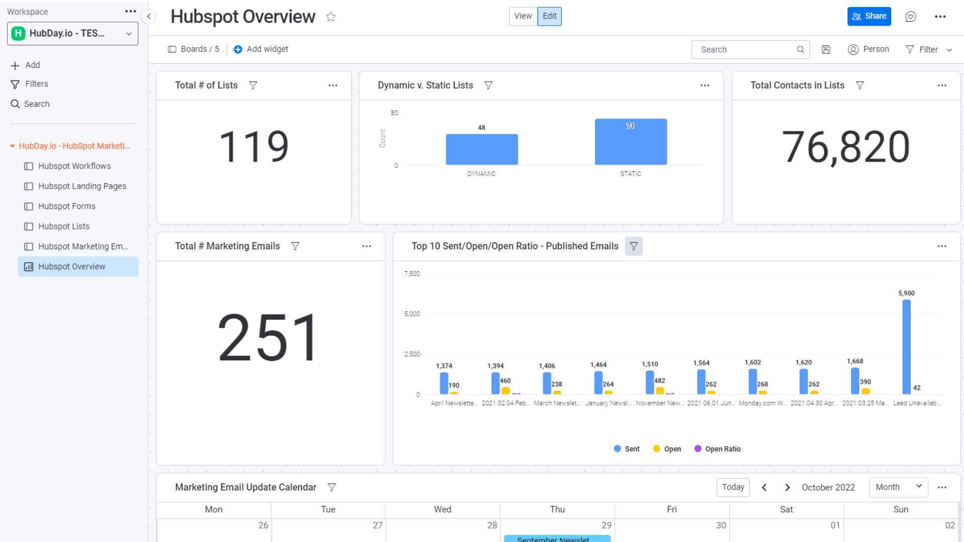Click the filter icon on the Top 10 Published Emails widget
The height and width of the screenshot is (542, 964).
click(x=634, y=246)
